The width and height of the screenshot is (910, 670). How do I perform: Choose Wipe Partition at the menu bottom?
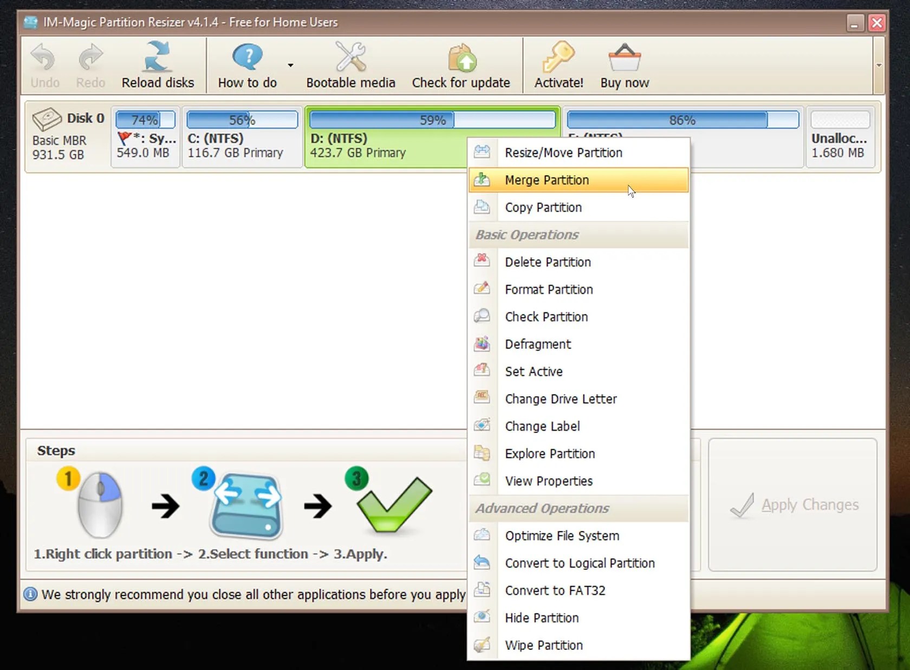pyautogui.click(x=543, y=645)
